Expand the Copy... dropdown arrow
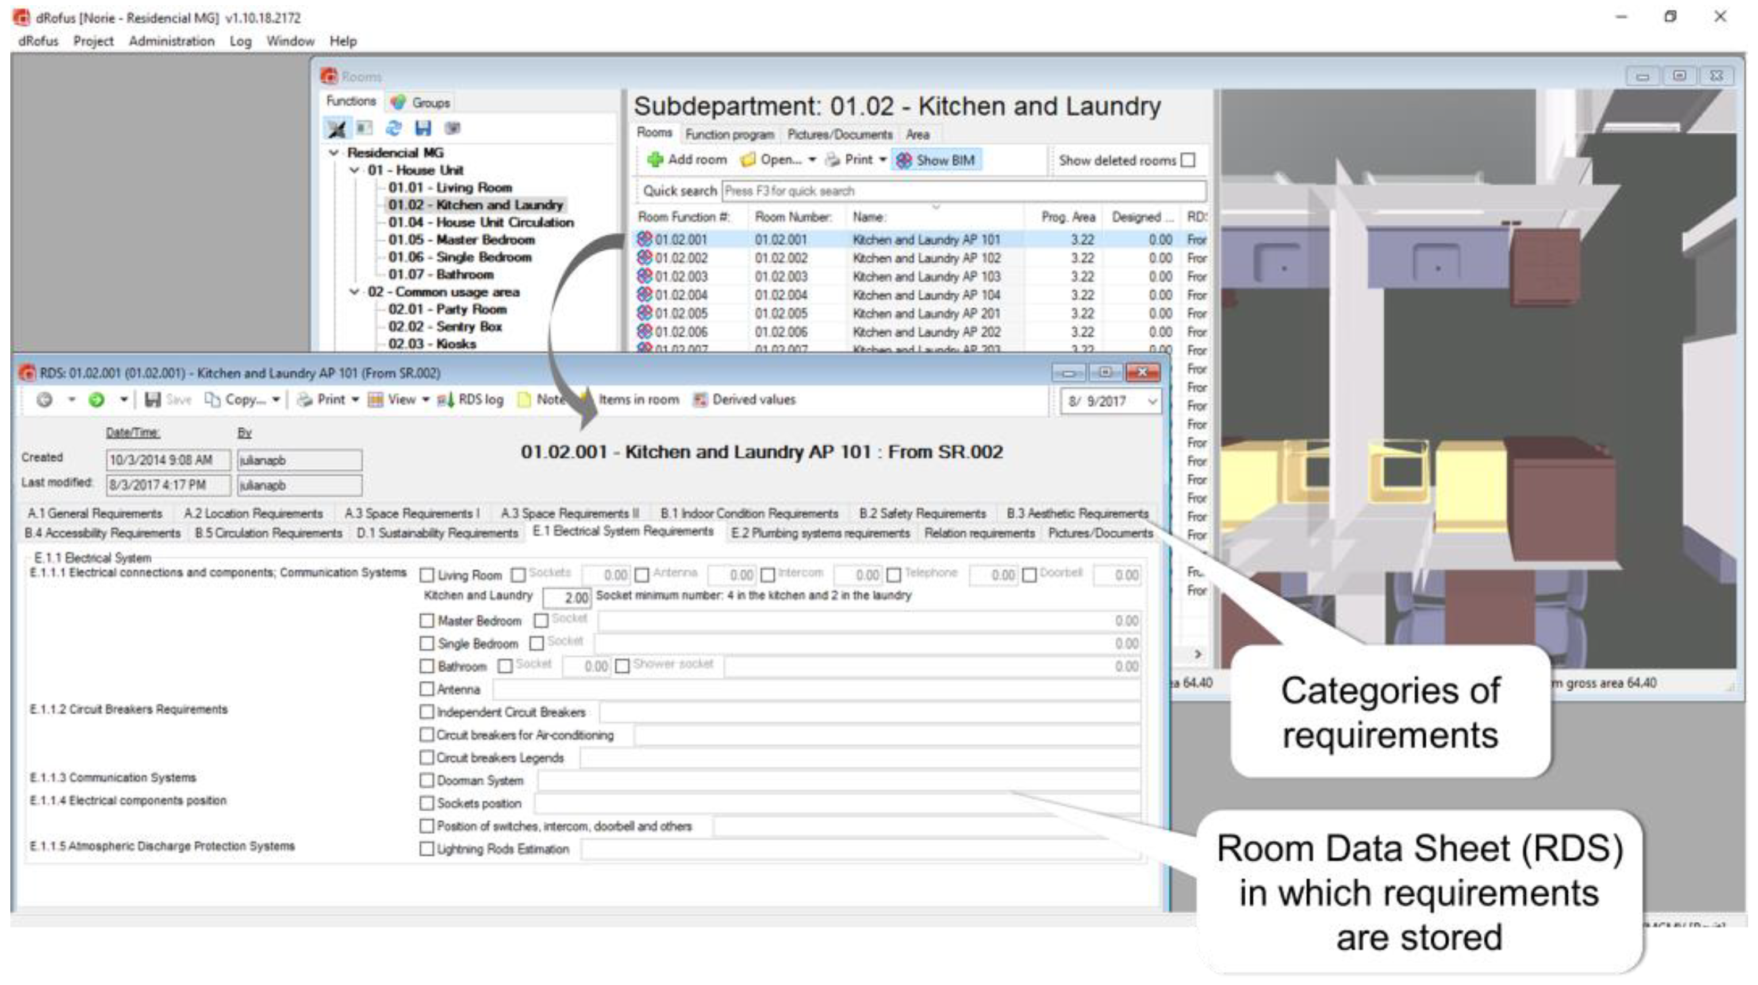 click(276, 400)
